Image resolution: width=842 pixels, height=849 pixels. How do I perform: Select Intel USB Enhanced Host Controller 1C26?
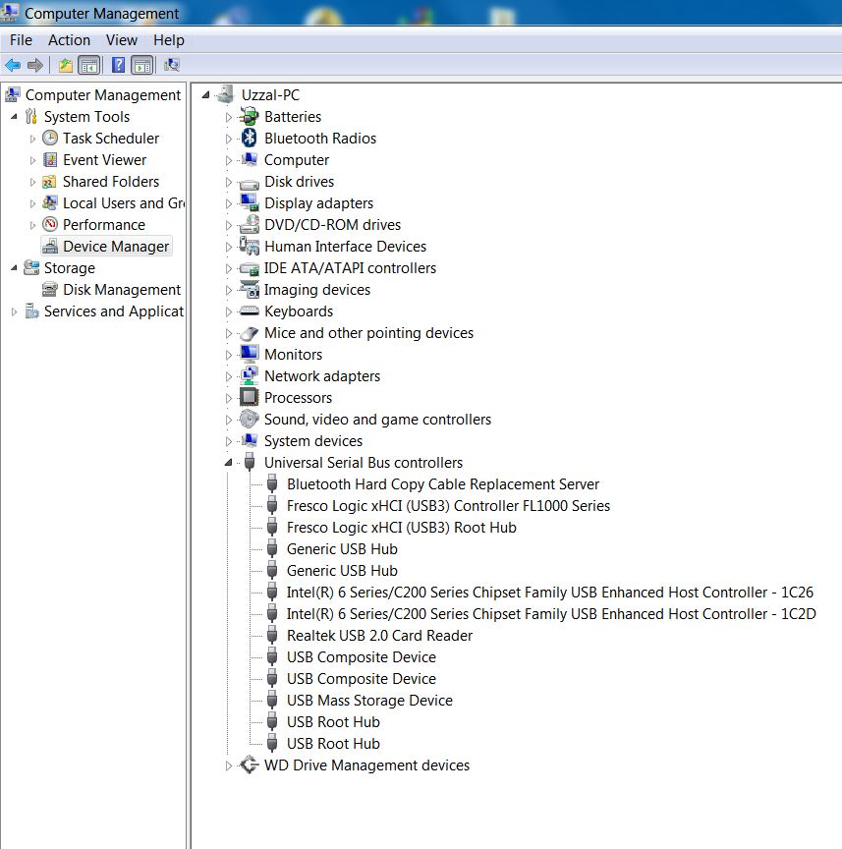pyautogui.click(x=550, y=593)
